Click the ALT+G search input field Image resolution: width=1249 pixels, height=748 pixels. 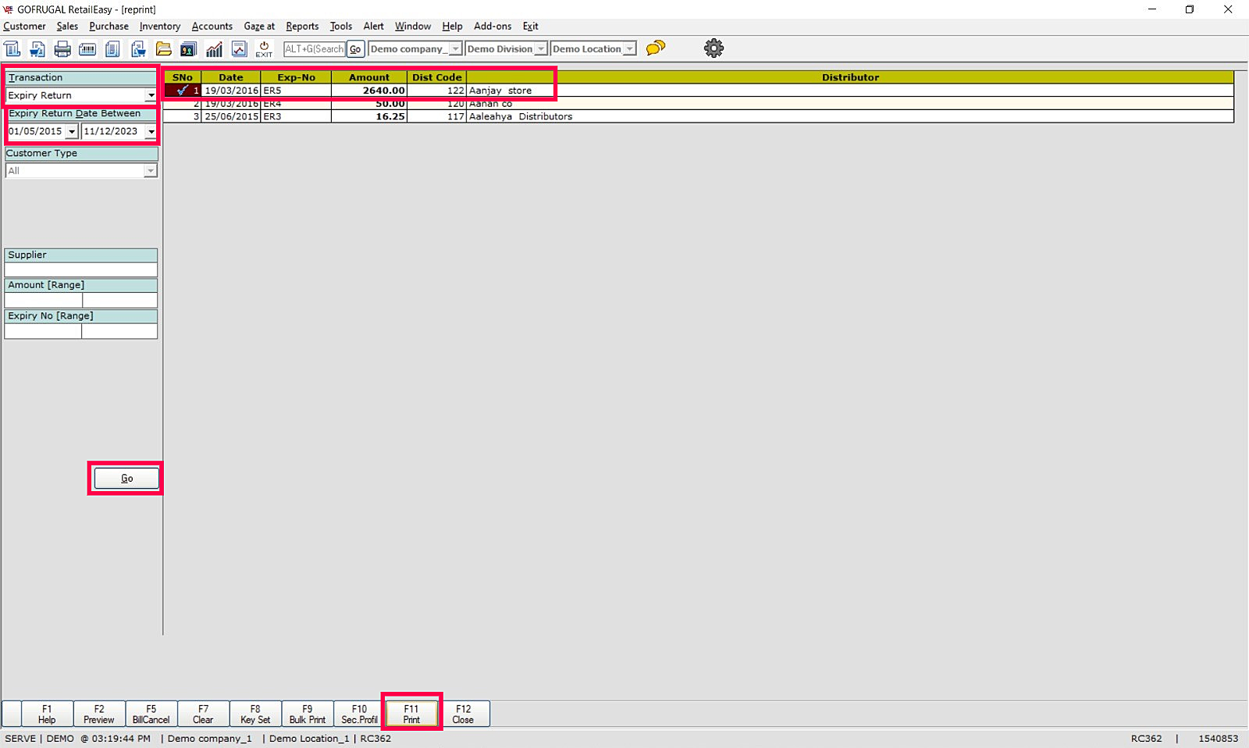click(x=315, y=49)
